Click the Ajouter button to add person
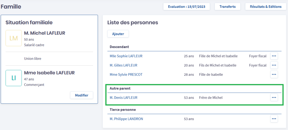The height and width of the screenshot is (130, 288). tap(118, 34)
